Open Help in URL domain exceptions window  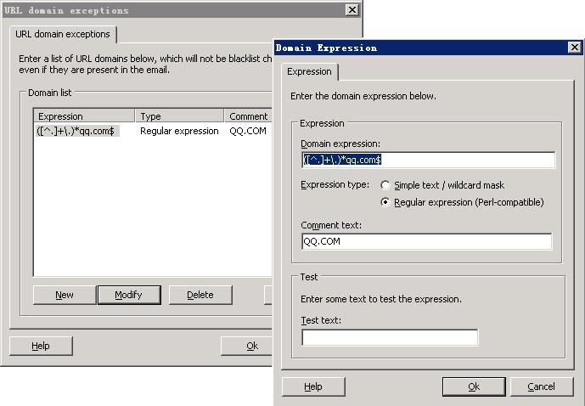click(41, 346)
